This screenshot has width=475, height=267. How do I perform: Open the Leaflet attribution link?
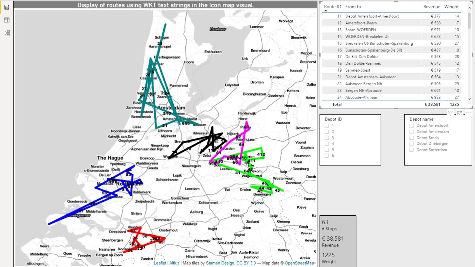point(160,263)
